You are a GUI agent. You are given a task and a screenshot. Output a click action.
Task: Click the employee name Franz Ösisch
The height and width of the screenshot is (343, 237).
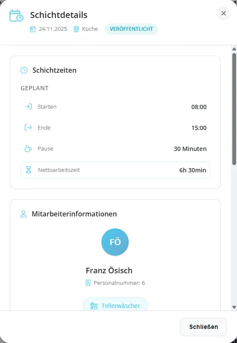pyautogui.click(x=109, y=270)
